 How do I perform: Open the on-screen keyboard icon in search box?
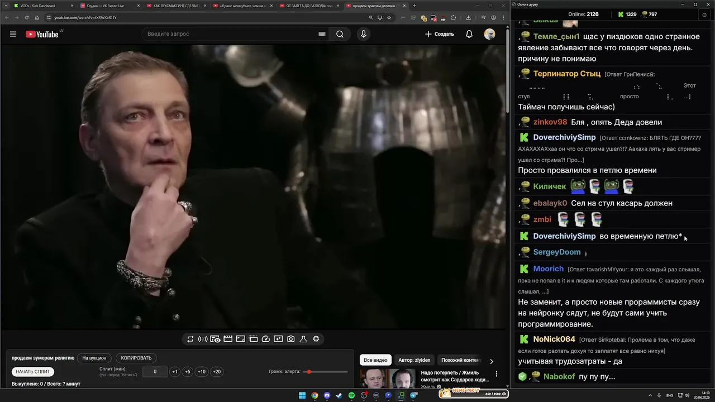322,34
